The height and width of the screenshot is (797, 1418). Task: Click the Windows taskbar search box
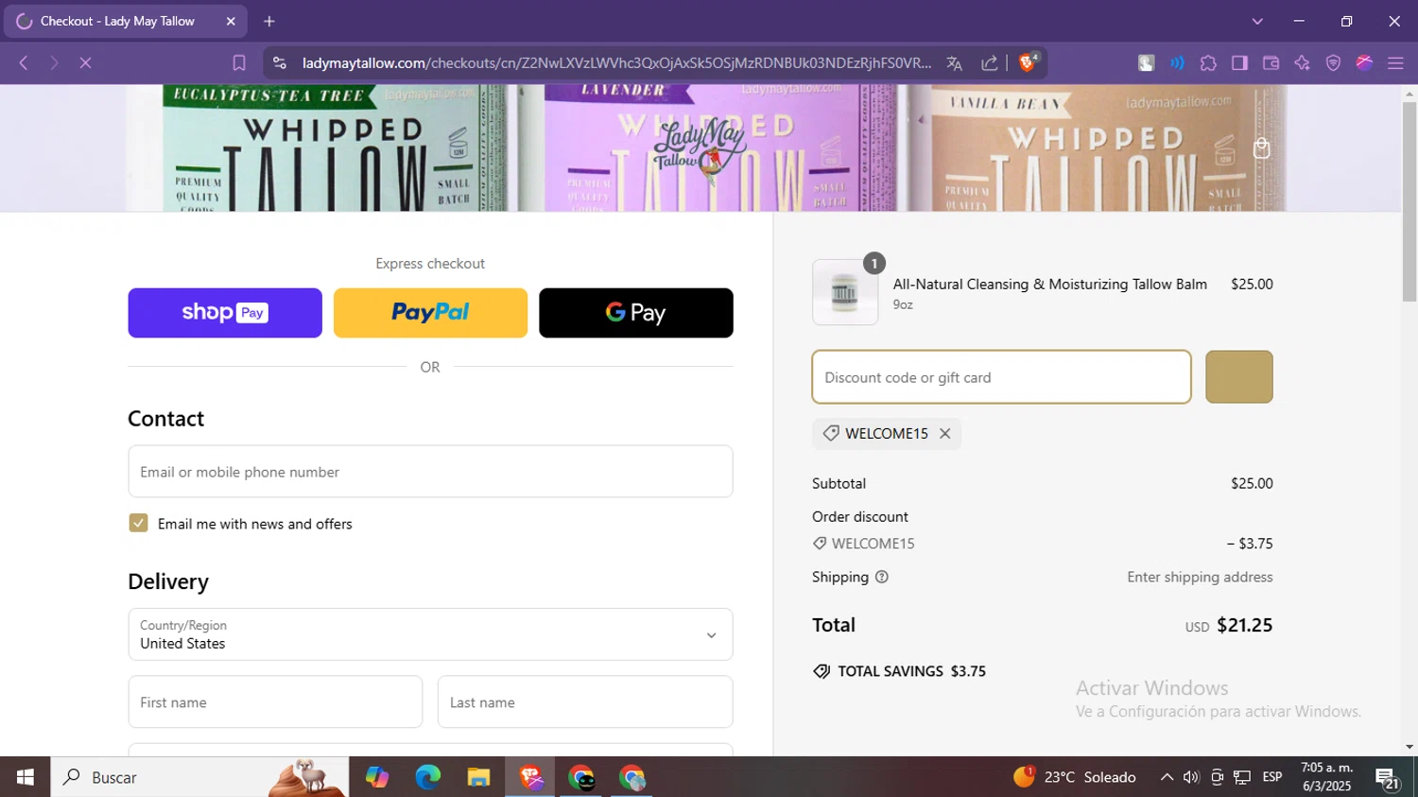[199, 777]
